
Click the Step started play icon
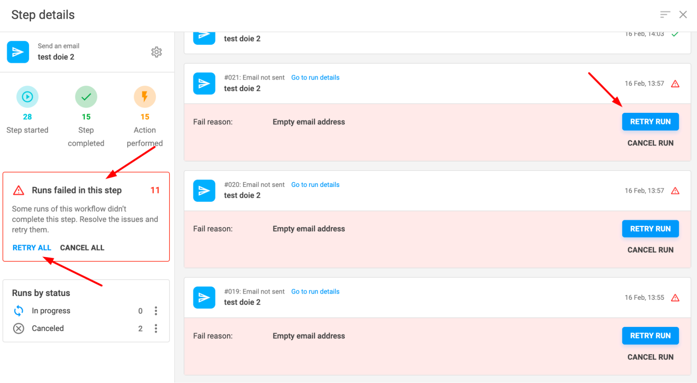click(27, 96)
